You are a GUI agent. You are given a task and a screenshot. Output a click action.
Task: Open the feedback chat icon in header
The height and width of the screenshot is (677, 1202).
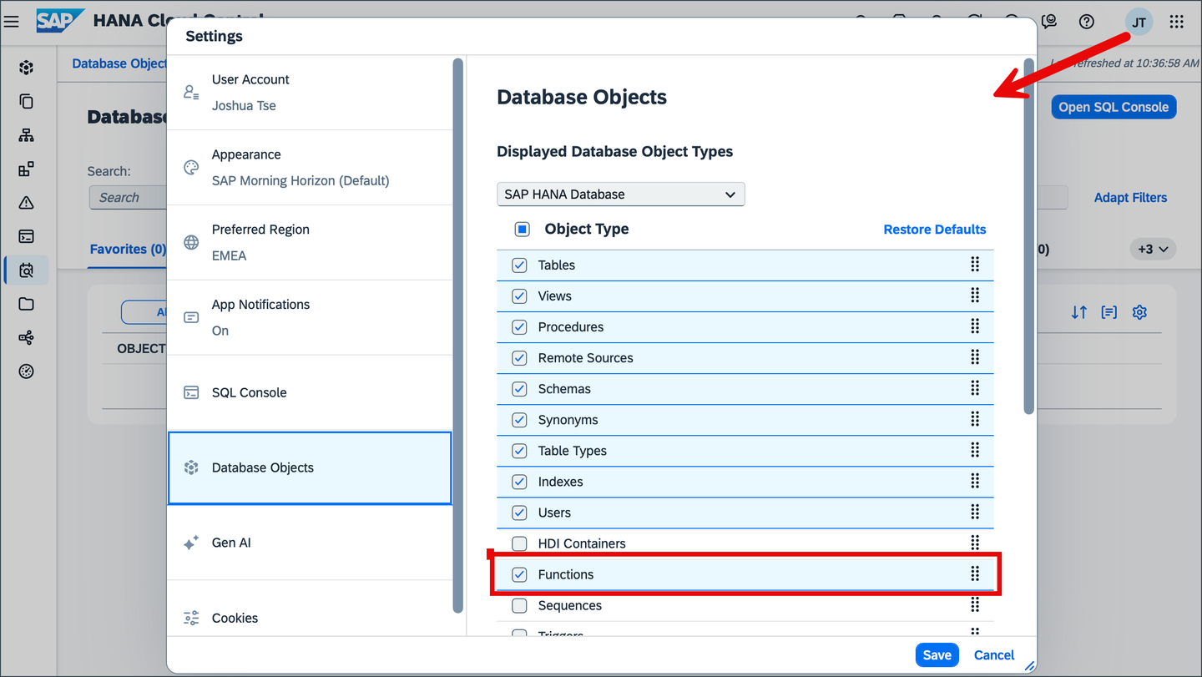tap(1049, 22)
